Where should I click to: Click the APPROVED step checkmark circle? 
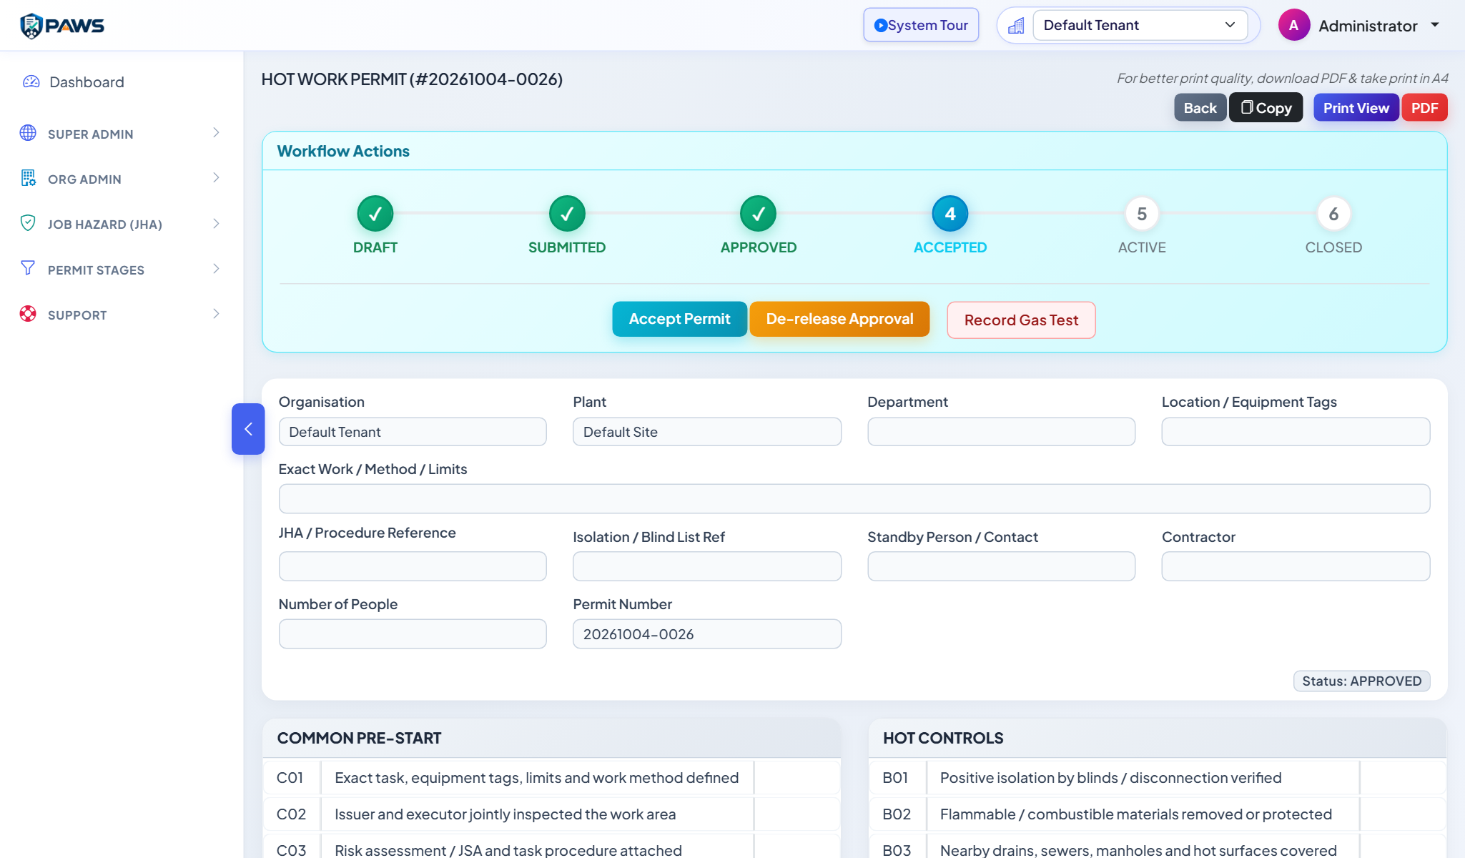[x=759, y=213]
